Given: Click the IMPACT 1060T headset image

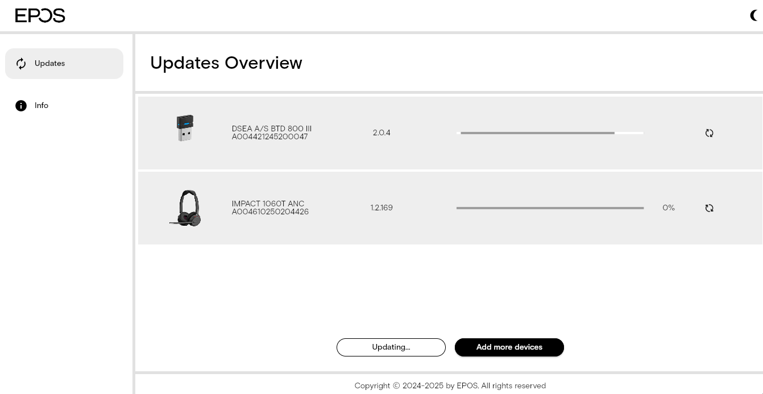Looking at the screenshot, I should pos(185,208).
